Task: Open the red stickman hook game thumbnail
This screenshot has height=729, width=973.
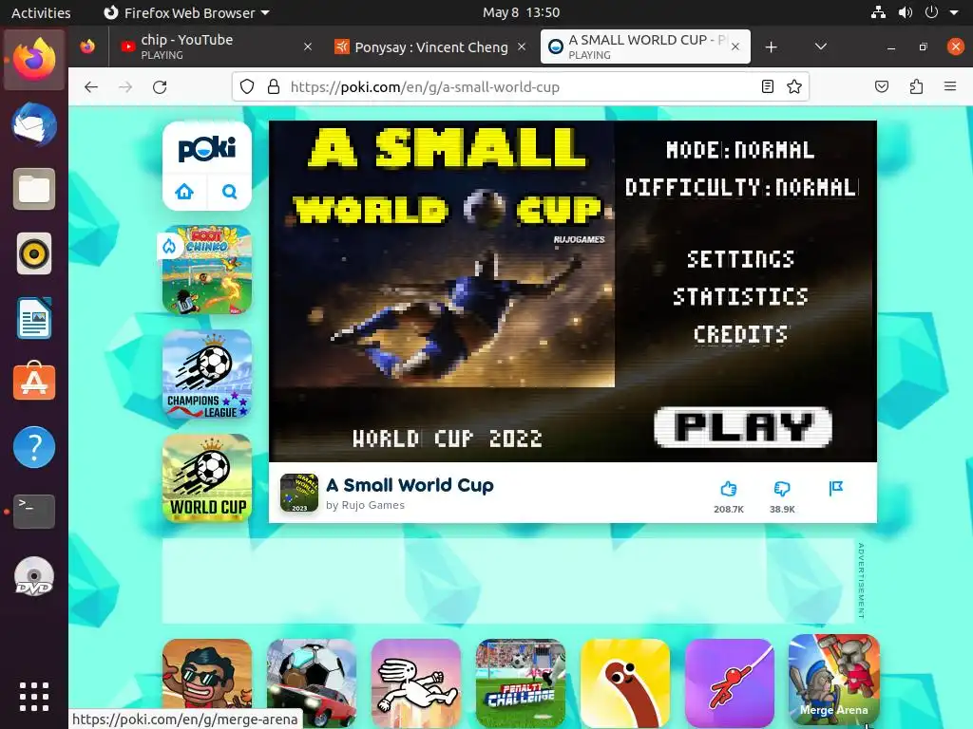Action: coord(730,683)
